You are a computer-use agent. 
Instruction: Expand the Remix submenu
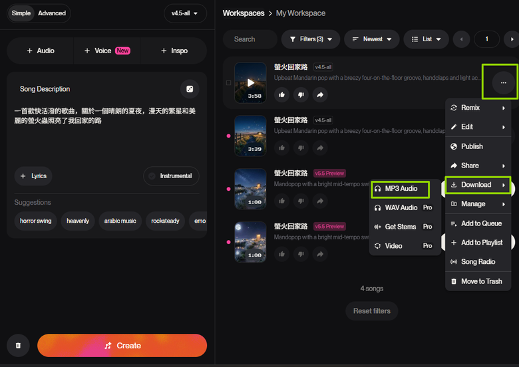click(x=478, y=108)
